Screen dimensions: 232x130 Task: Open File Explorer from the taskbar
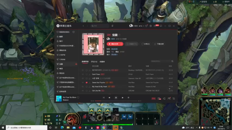click(68, 128)
